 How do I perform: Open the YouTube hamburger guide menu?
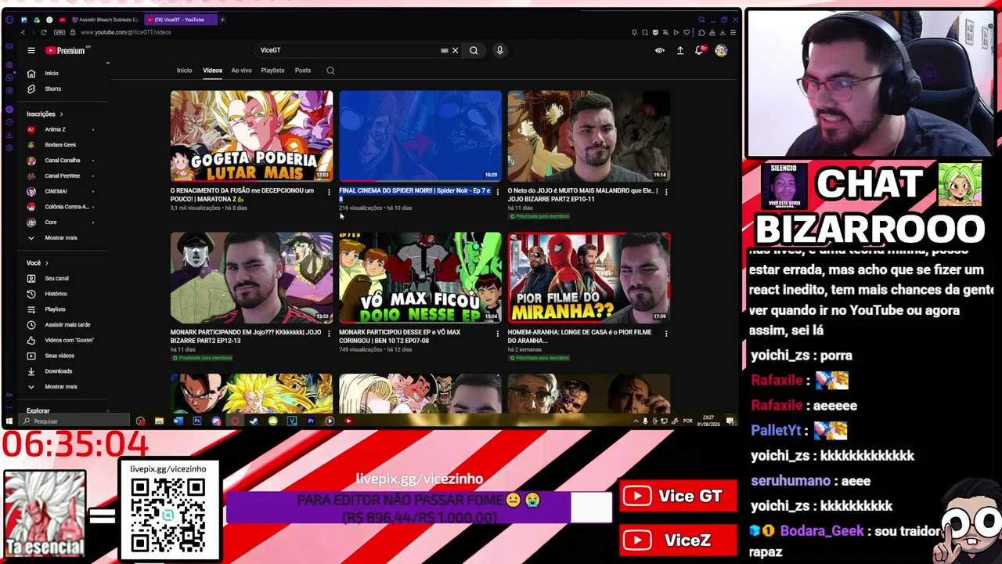[x=31, y=50]
